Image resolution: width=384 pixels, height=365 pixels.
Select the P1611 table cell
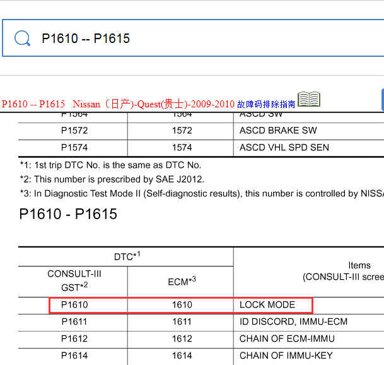click(74, 321)
